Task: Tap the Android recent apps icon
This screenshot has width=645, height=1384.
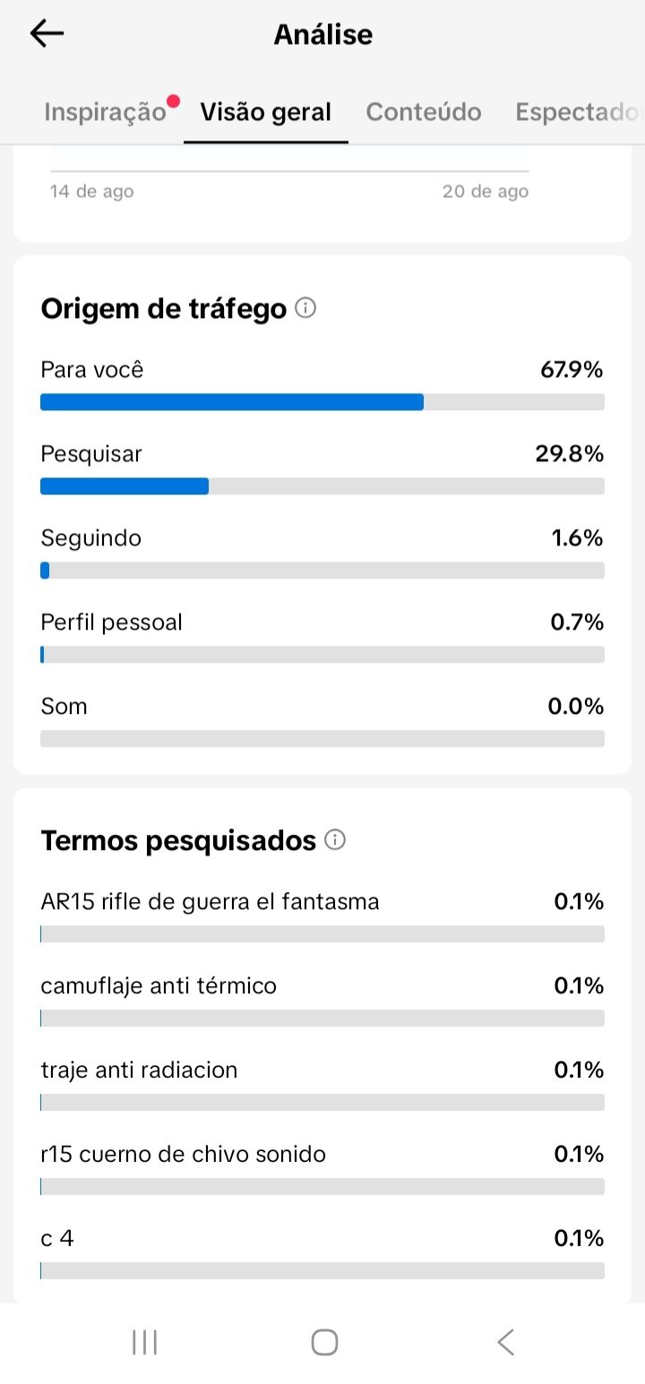Action: [144, 1342]
